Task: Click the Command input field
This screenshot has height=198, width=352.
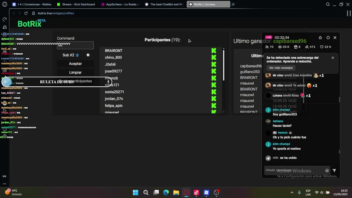Action: (x=75, y=45)
